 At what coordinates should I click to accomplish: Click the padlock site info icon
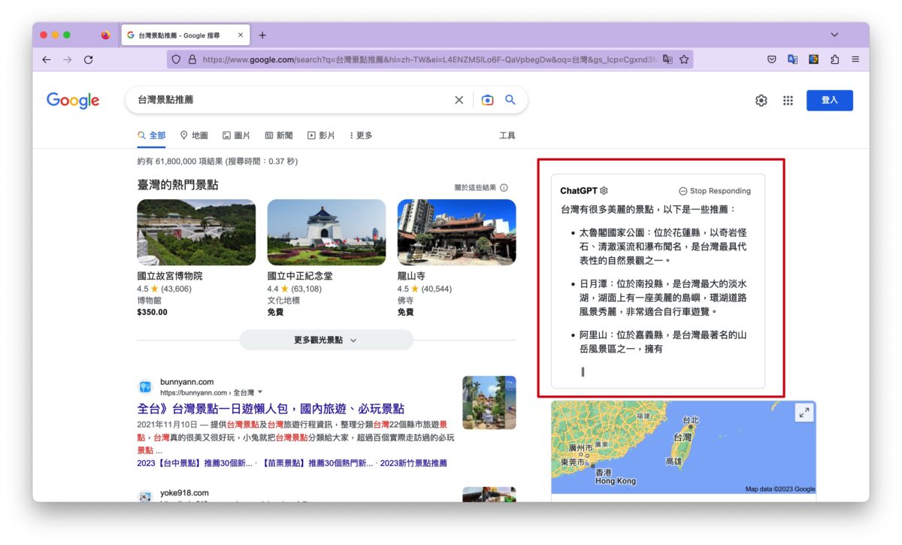pyautogui.click(x=192, y=59)
